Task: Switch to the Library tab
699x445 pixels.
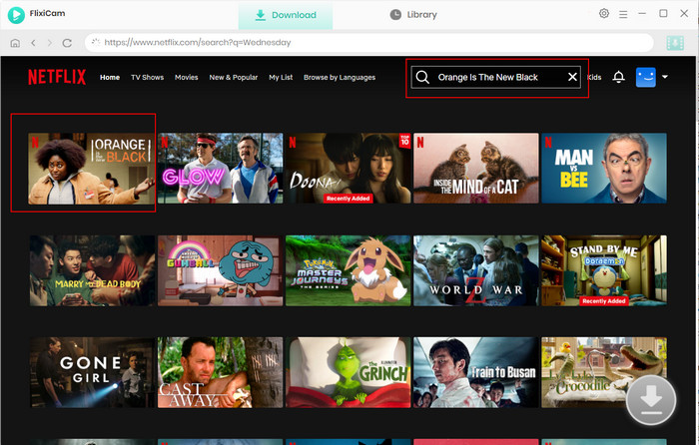Action: 413,15
